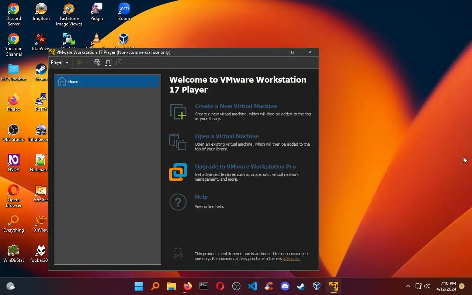Select the Firefox desktop icon
This screenshot has height=295, width=472.
[14, 103]
